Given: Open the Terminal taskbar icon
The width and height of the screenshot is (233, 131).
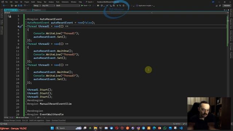Looking at the screenshot, I should point(101,128).
